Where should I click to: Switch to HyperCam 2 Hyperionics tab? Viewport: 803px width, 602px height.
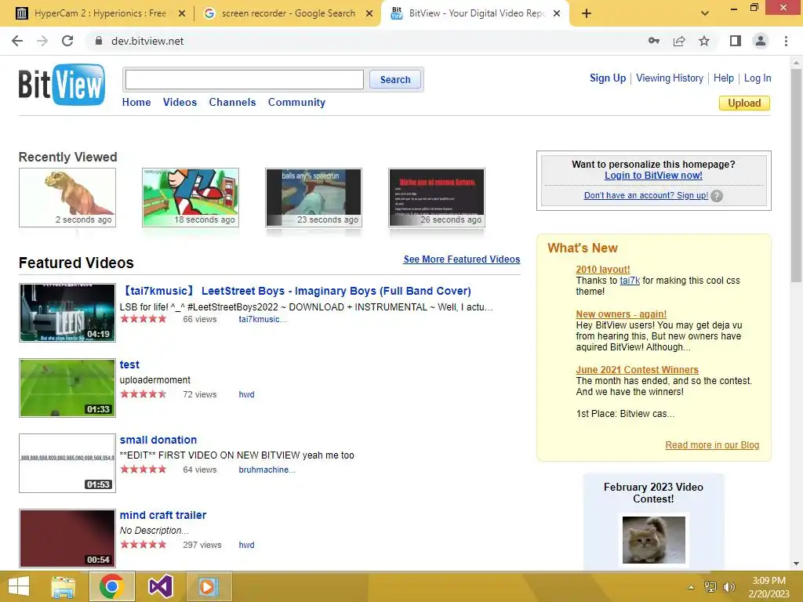(x=100, y=13)
